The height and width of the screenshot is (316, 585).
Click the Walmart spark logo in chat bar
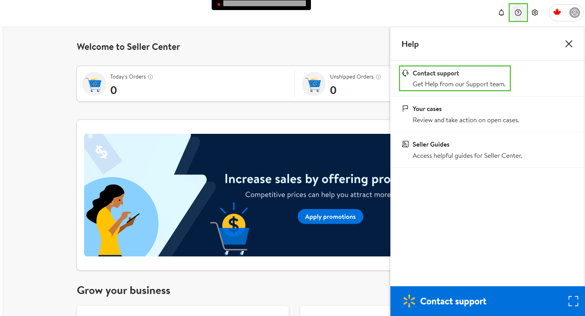point(409,301)
